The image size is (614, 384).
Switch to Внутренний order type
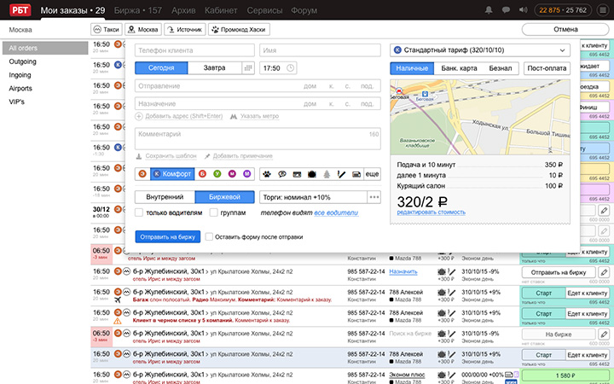165,197
